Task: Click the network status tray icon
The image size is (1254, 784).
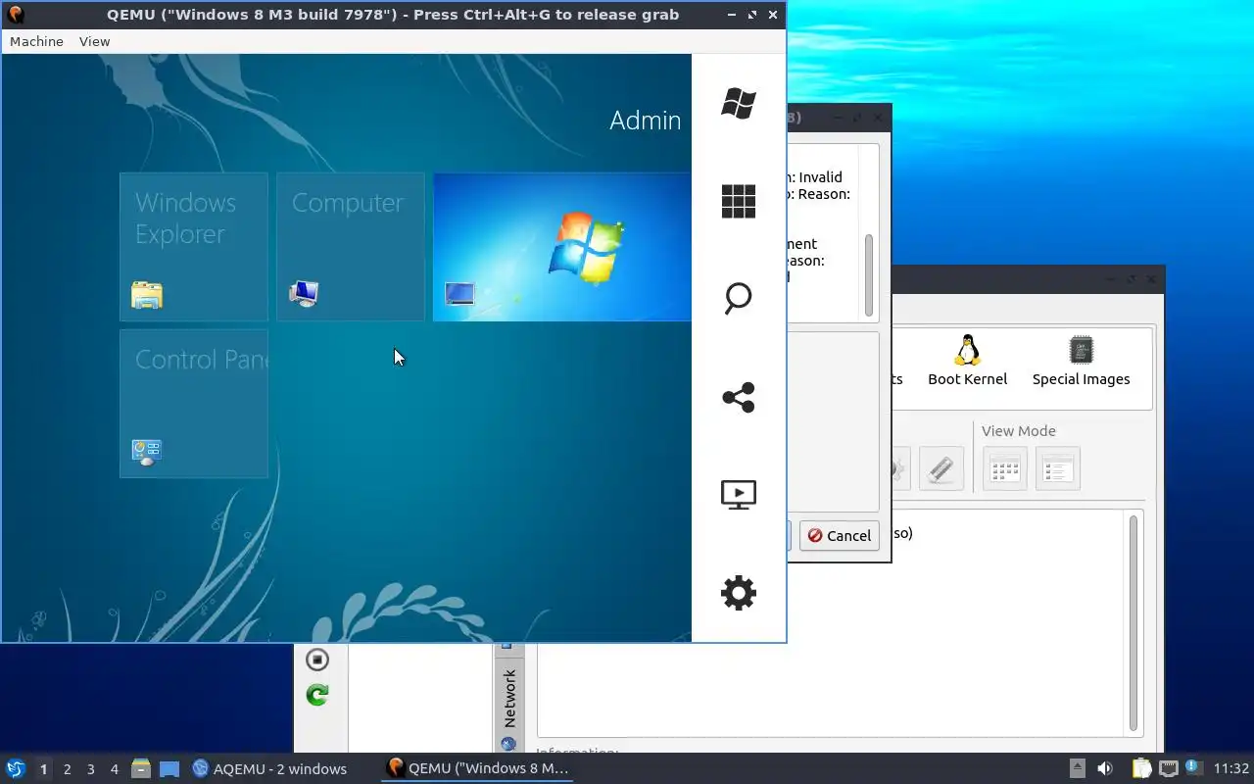Action: coord(1168,768)
